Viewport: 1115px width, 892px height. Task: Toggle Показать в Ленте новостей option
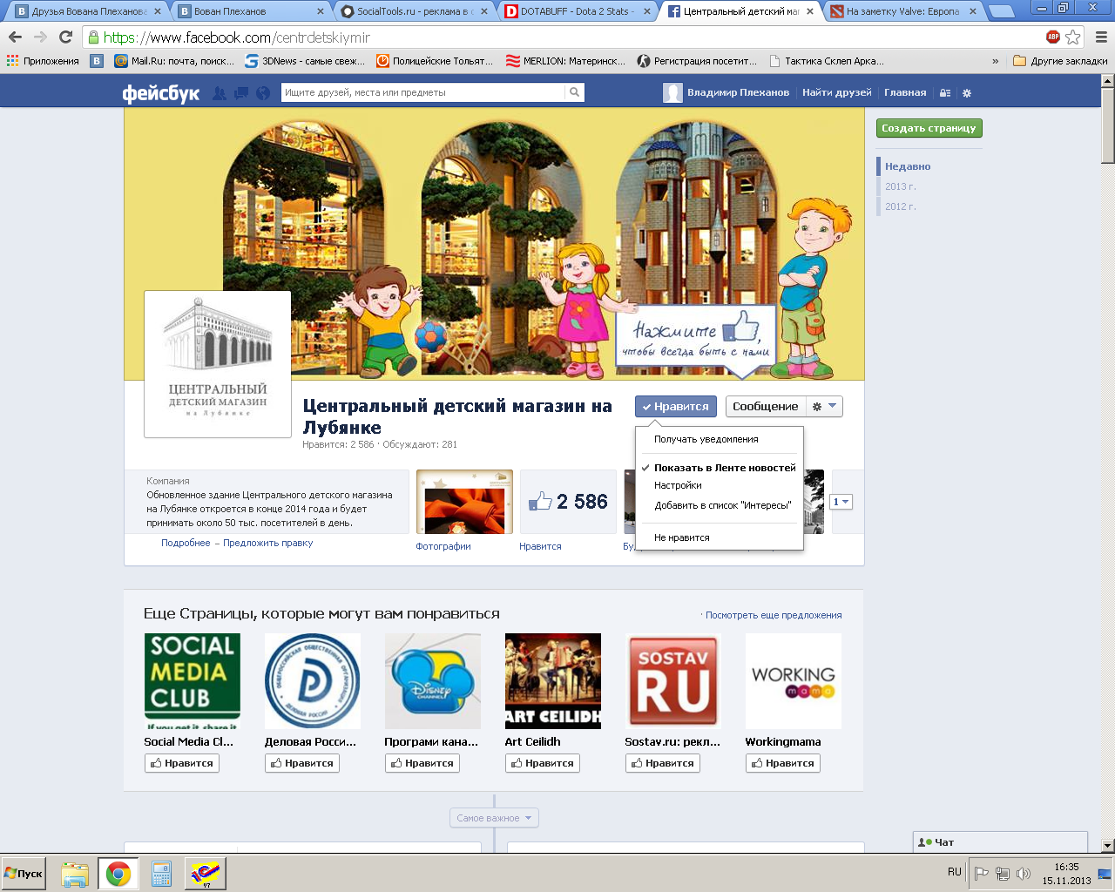(x=720, y=468)
